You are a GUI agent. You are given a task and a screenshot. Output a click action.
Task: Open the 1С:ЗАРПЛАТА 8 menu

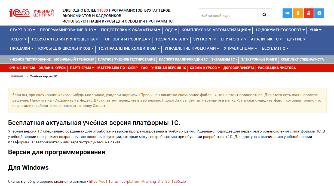click(x=172, y=39)
